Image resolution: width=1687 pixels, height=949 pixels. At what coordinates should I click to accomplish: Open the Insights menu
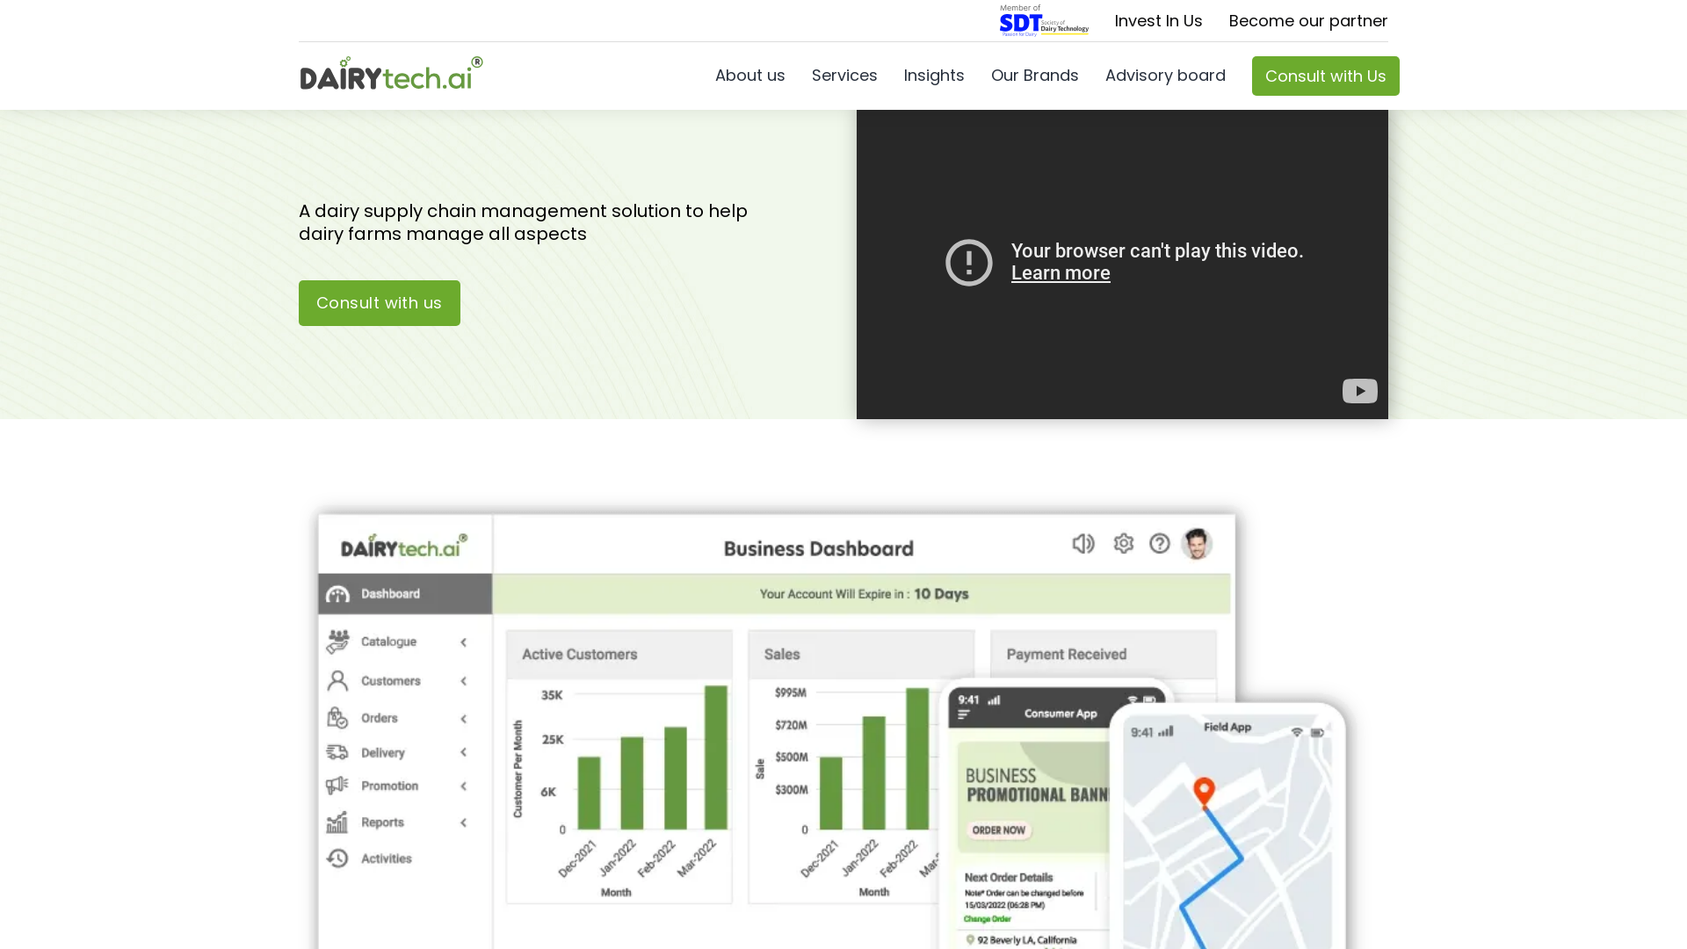[x=934, y=76]
